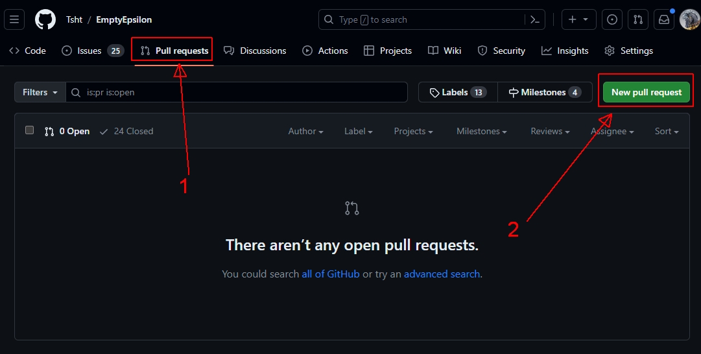Open the Actions tab
Viewport: 701px width, 354px height.
325,51
